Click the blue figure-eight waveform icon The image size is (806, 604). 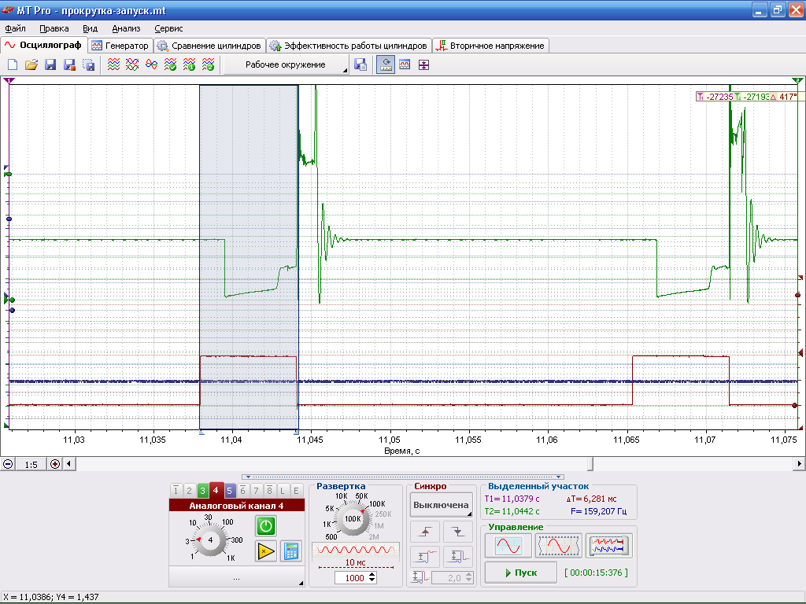tap(152, 64)
